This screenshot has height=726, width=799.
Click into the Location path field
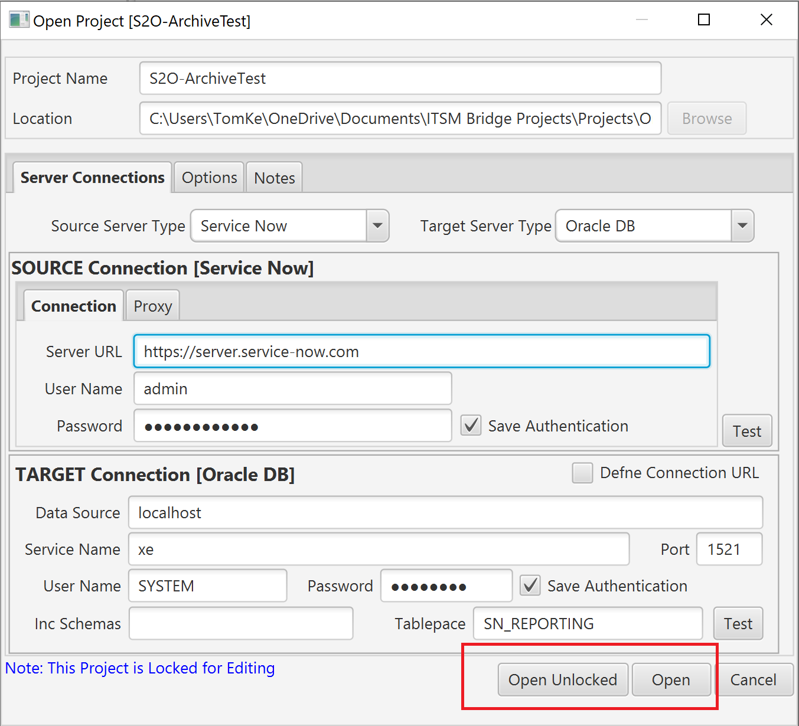coord(400,118)
